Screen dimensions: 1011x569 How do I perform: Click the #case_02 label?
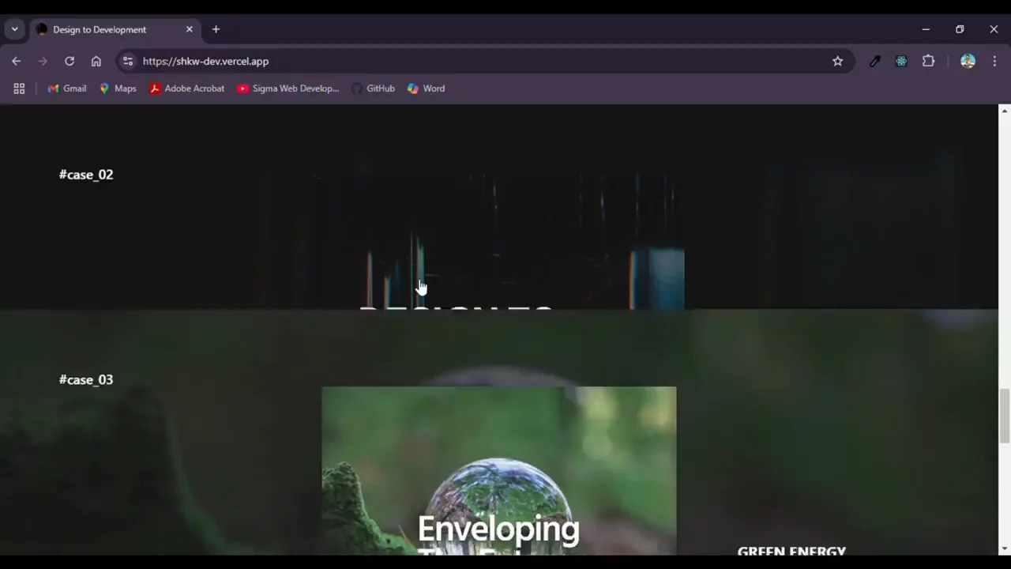pos(86,175)
